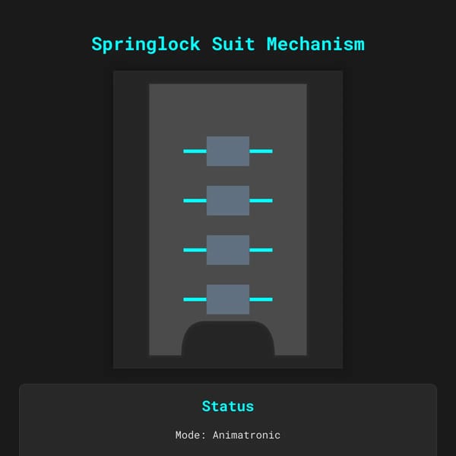Select the top springlock block
Viewport: 456px width, 456px height.
[228, 151]
